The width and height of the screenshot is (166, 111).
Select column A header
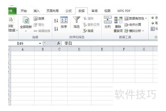click(x=23, y=49)
